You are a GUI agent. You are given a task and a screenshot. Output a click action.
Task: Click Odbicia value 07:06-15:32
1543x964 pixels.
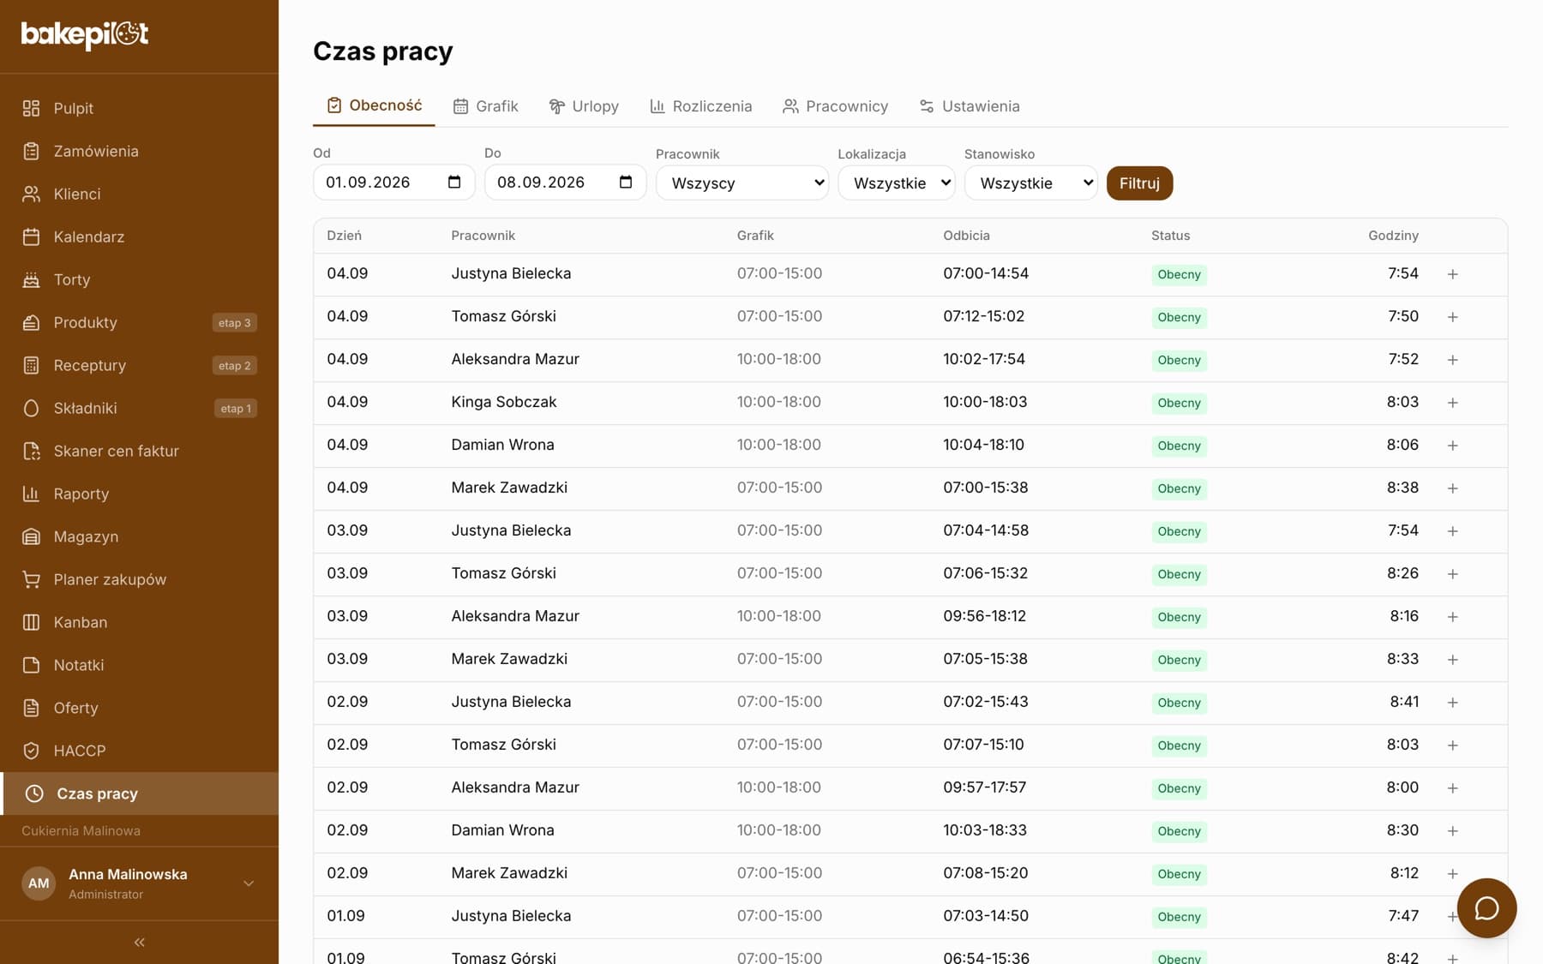pos(985,573)
